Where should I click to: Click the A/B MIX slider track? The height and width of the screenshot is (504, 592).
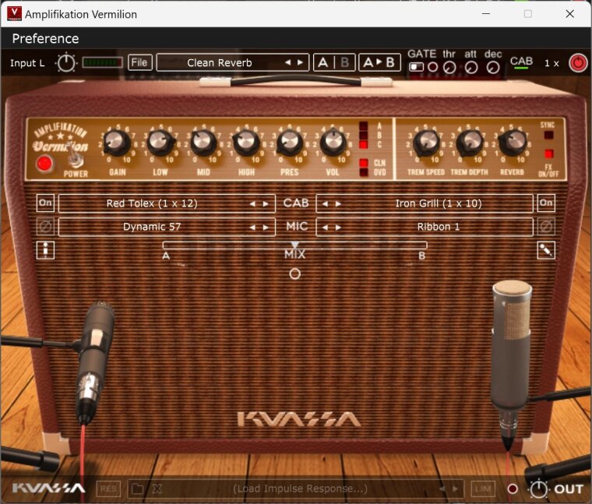coord(294,245)
